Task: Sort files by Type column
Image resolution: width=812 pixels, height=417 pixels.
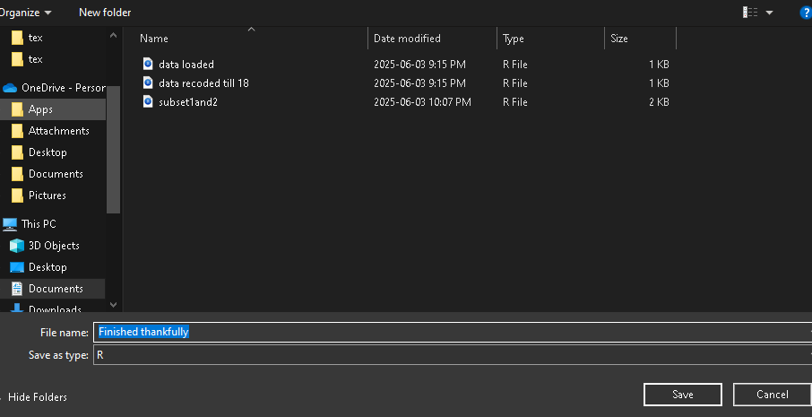Action: click(514, 39)
